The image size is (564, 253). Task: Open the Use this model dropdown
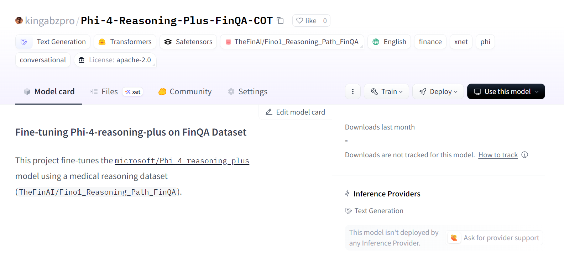[x=506, y=91]
